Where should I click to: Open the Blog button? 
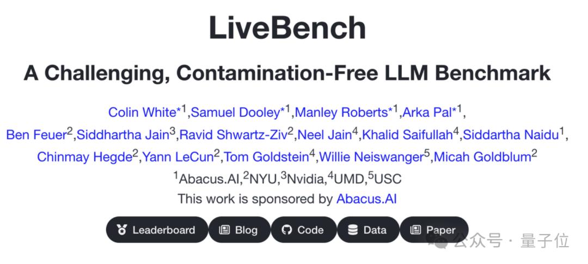(x=239, y=230)
